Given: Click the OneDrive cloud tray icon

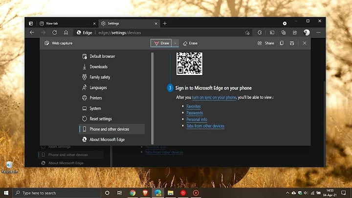Looking at the screenshot, I should (x=294, y=193).
